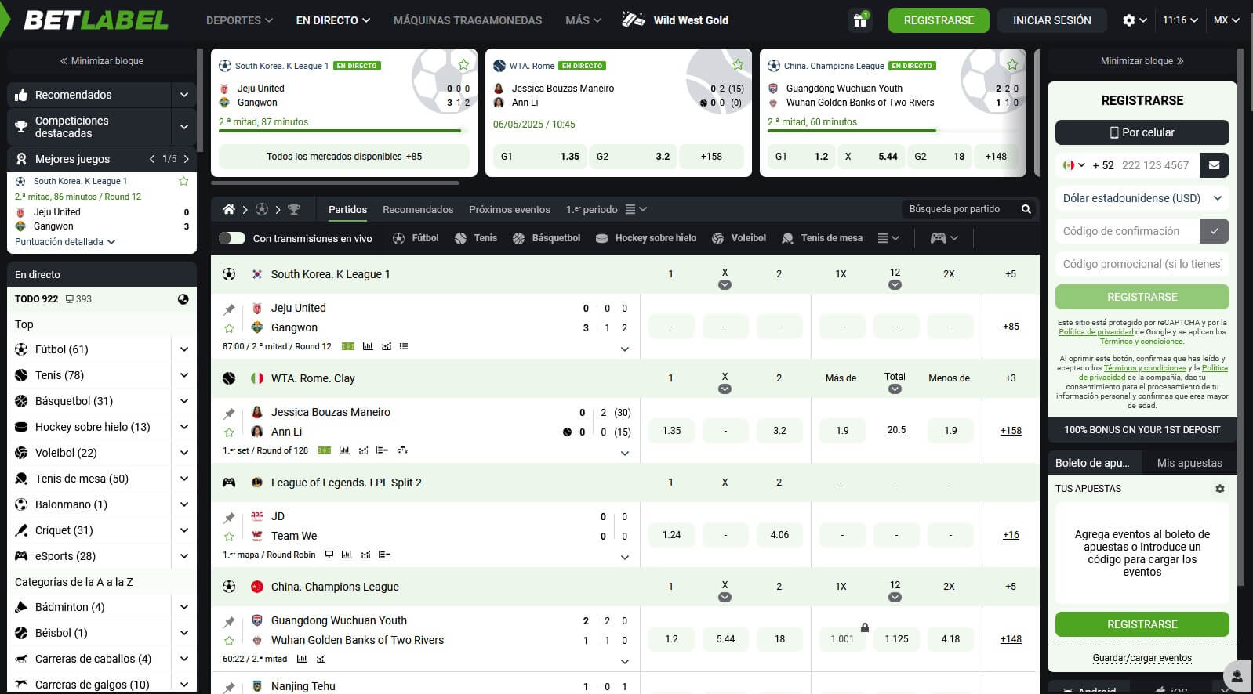Expand Tenis (78) category
This screenshot has height=694, width=1253.
tap(183, 375)
